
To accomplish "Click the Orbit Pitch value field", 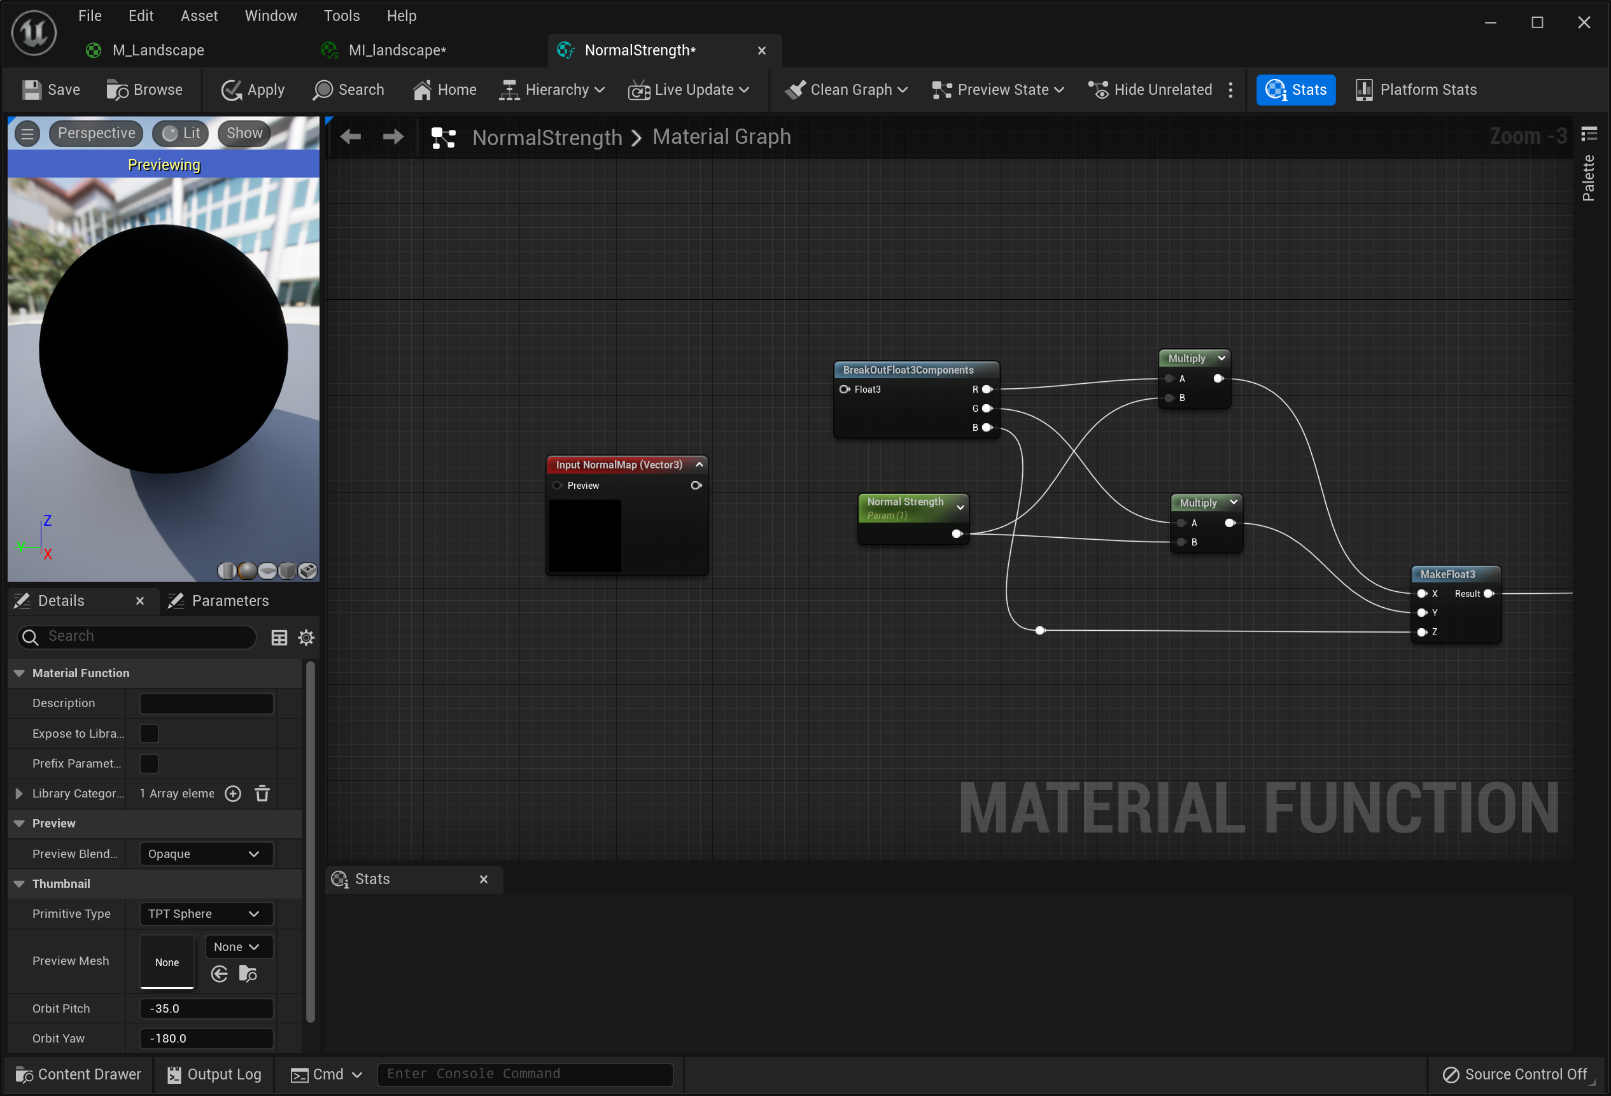I will [206, 1009].
